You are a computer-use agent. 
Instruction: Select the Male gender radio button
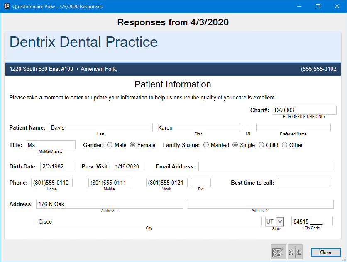[x=110, y=145]
